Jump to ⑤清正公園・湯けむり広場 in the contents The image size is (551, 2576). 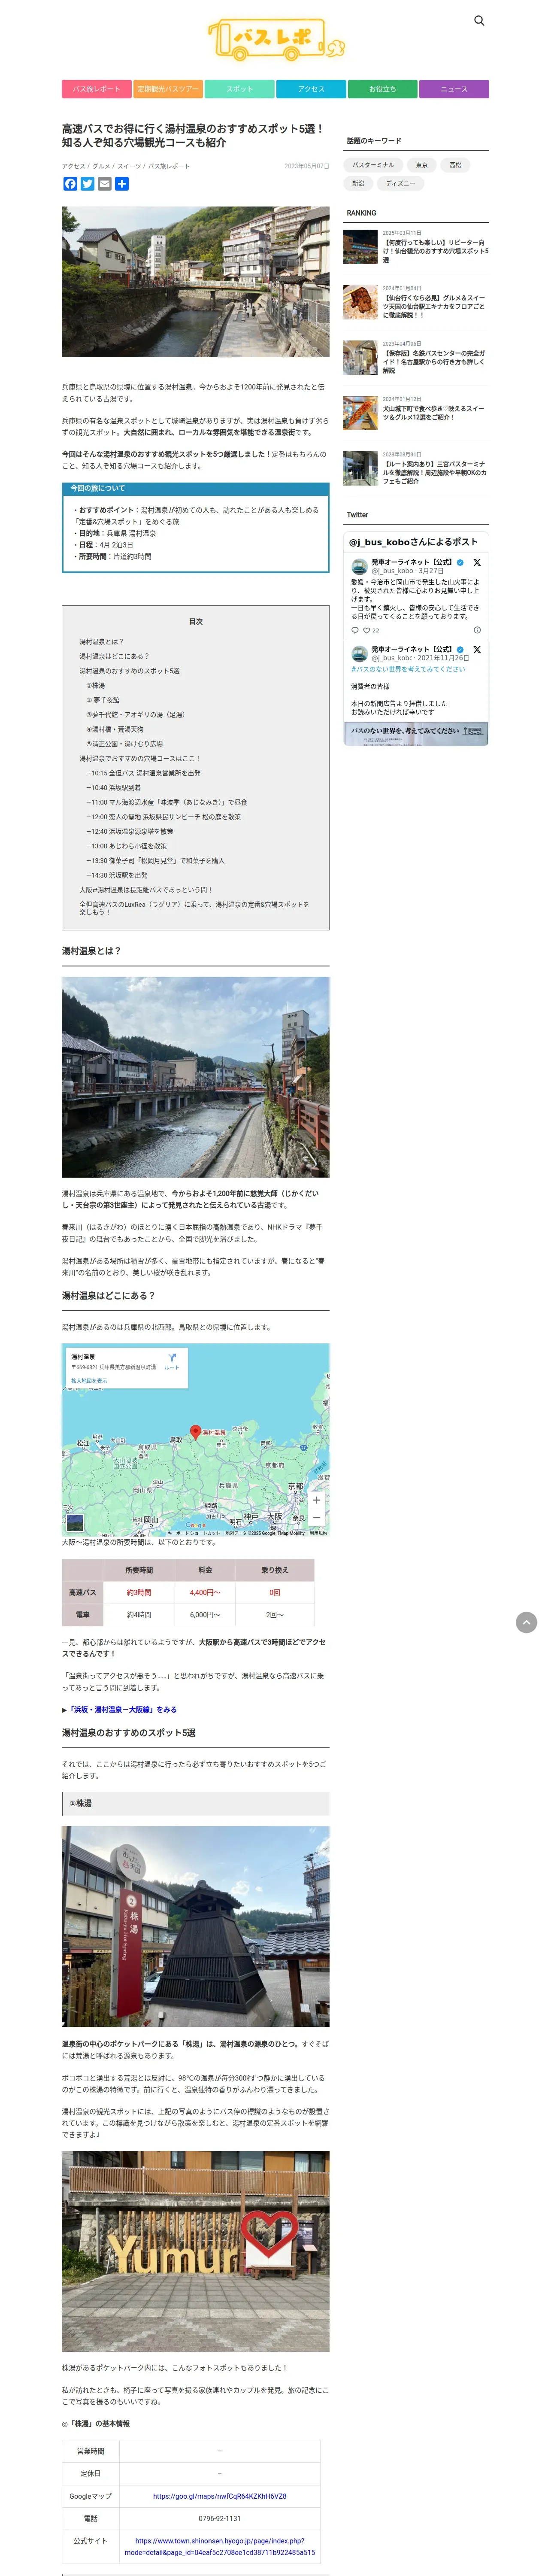[x=124, y=744]
